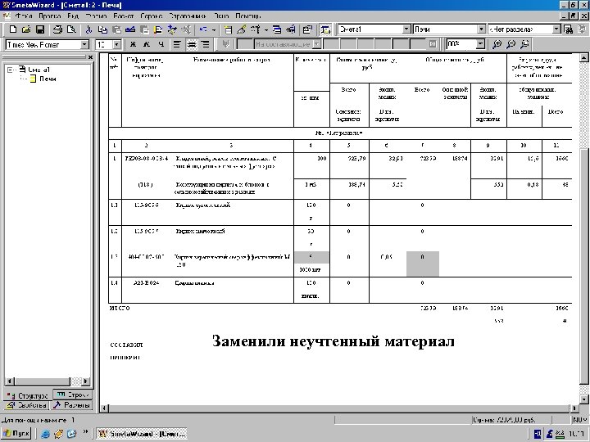Image resolution: width=590 pixels, height=442 pixels.
Task: Open the Файл menu
Action: pos(23,16)
